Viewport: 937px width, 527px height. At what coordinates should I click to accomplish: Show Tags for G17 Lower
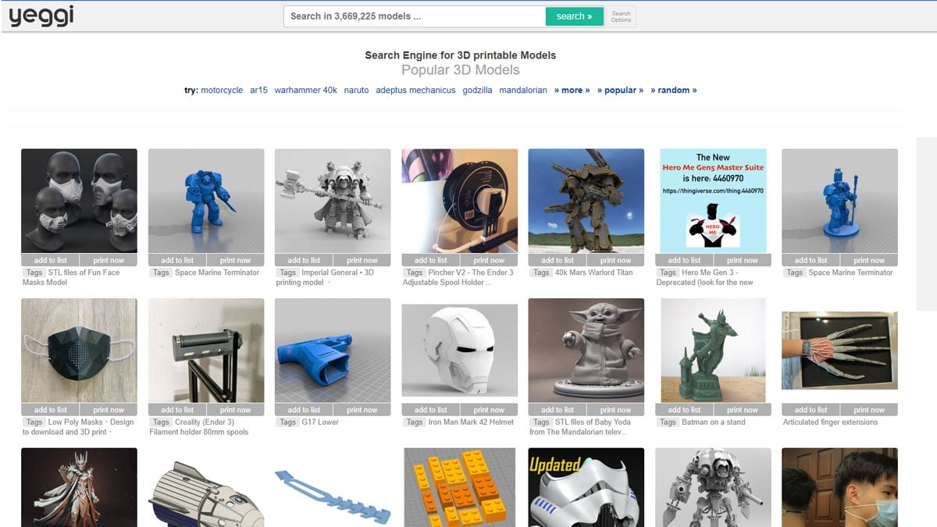click(x=288, y=422)
